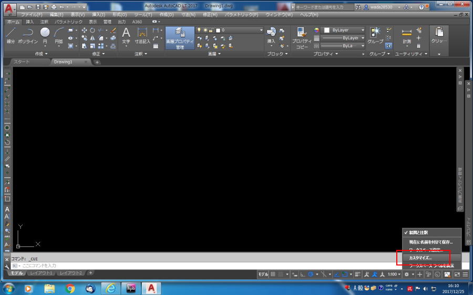This screenshot has height=295, width=473.
Task: Toggle the 製図と注釈 checked workspace
Action: (431, 233)
